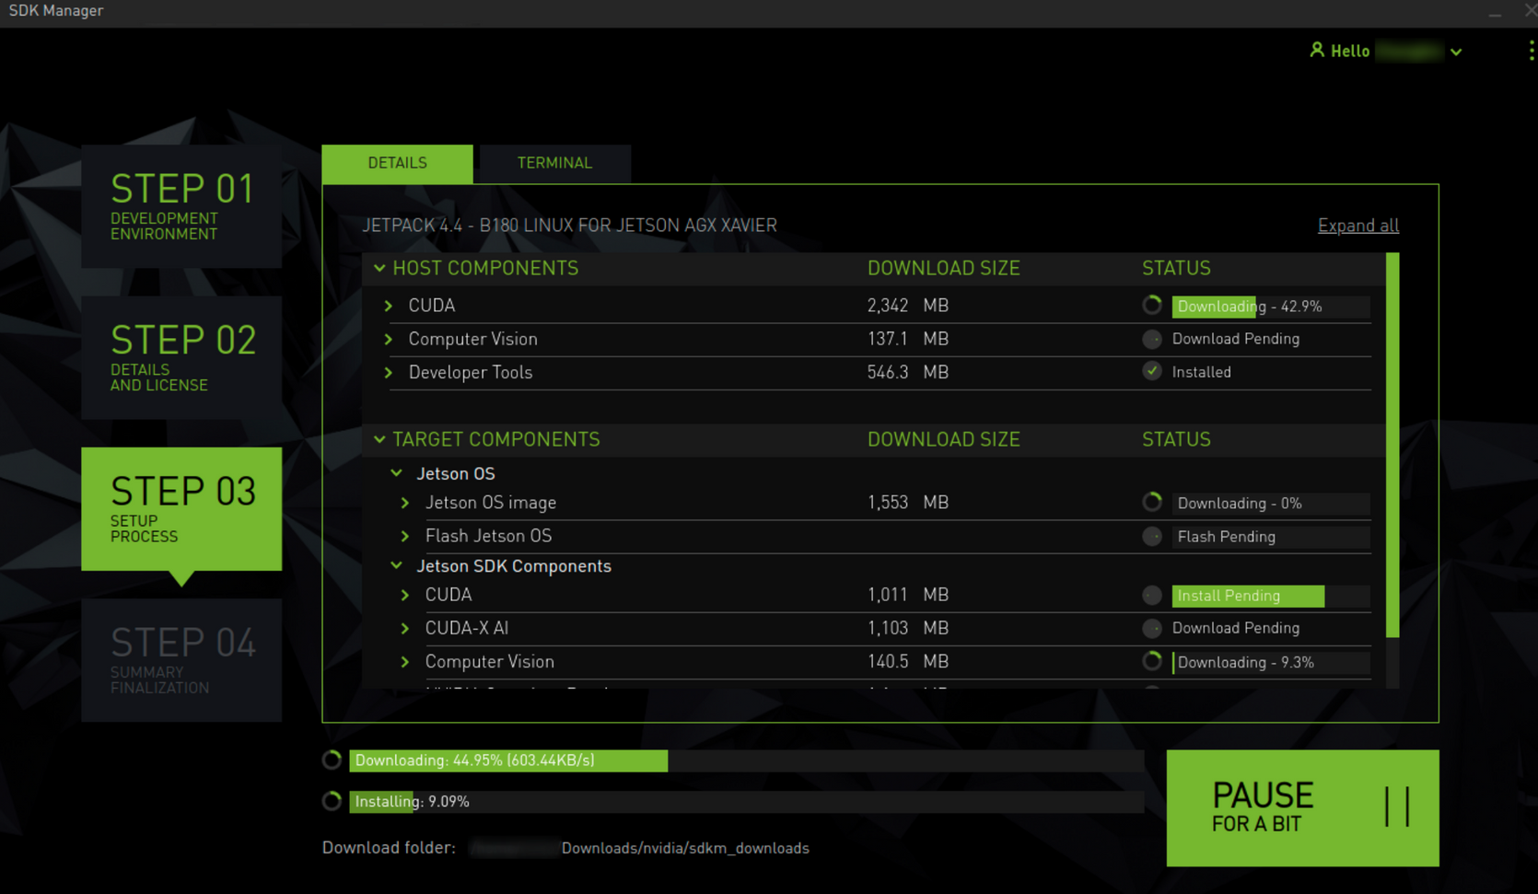Expand the Developer Tools row
This screenshot has width=1538, height=894.
(389, 372)
